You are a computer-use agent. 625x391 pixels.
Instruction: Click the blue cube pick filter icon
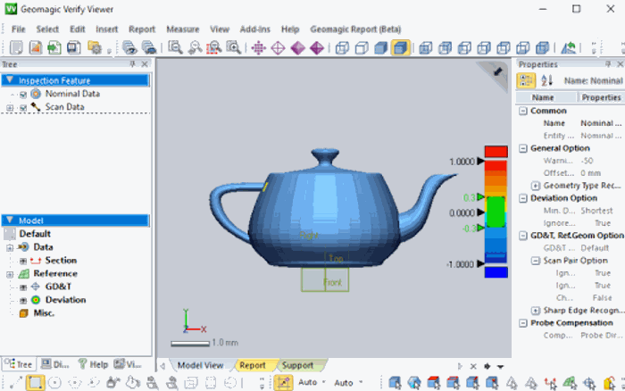[x=395, y=383]
